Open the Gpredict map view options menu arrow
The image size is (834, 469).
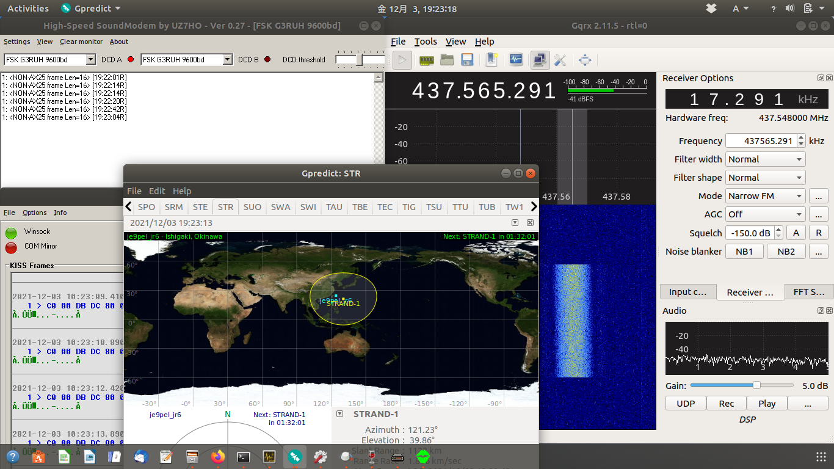(x=515, y=223)
